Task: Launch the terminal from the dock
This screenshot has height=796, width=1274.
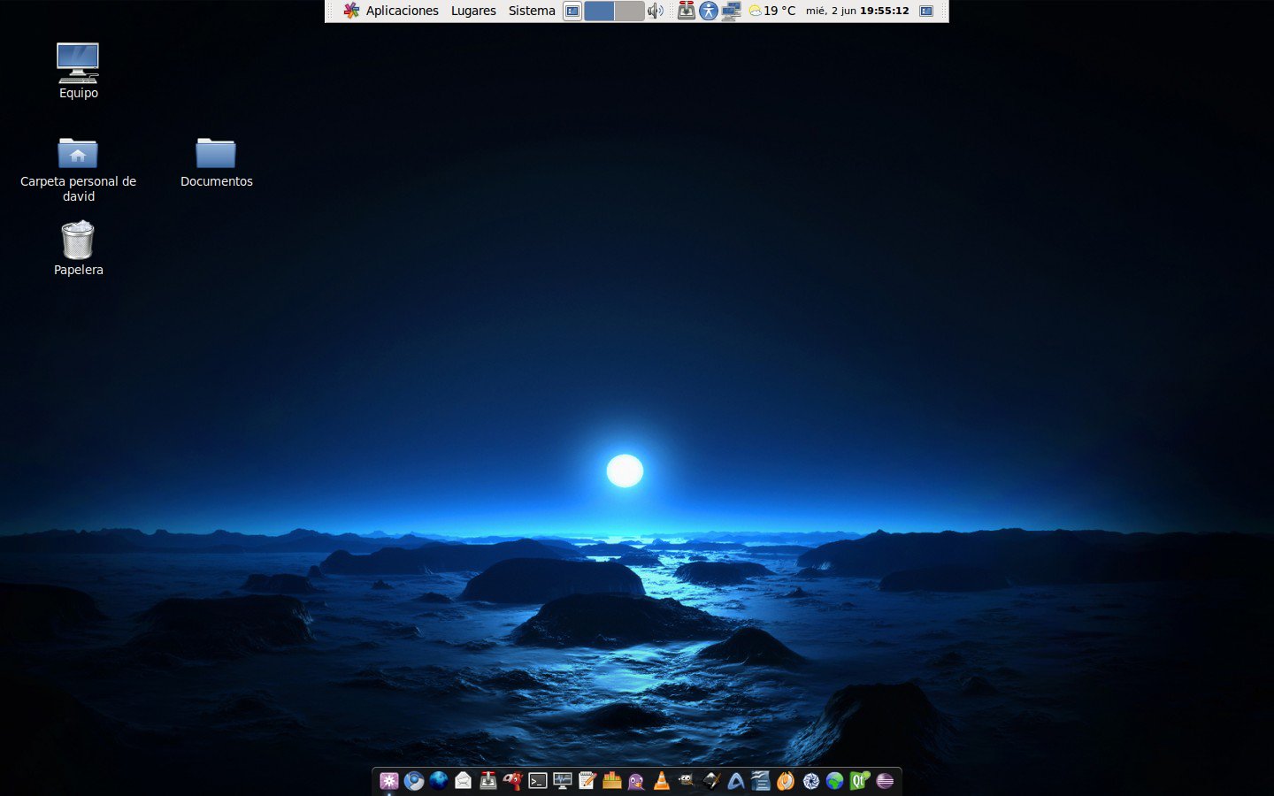Action: click(x=537, y=781)
